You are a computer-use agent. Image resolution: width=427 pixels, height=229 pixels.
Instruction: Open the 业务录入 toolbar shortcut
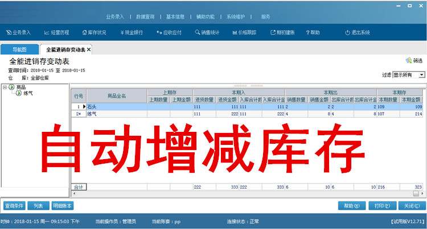(18, 32)
